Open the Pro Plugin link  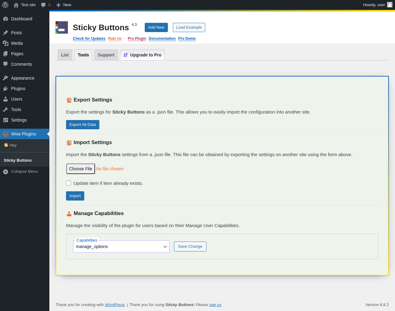click(137, 39)
